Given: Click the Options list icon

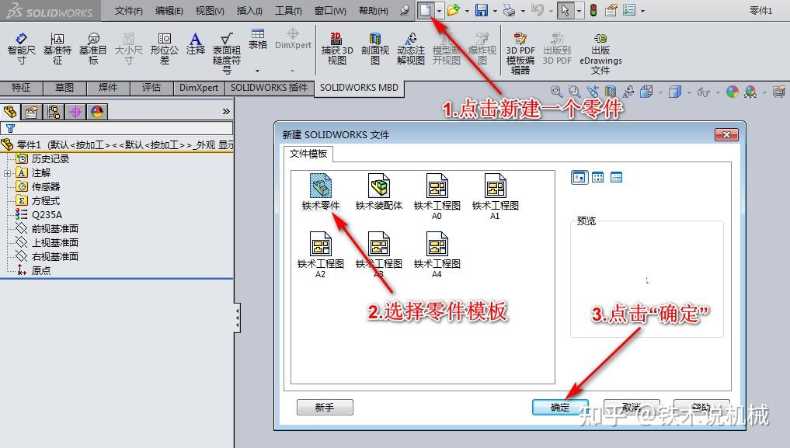Looking at the screenshot, I should click(x=629, y=10).
